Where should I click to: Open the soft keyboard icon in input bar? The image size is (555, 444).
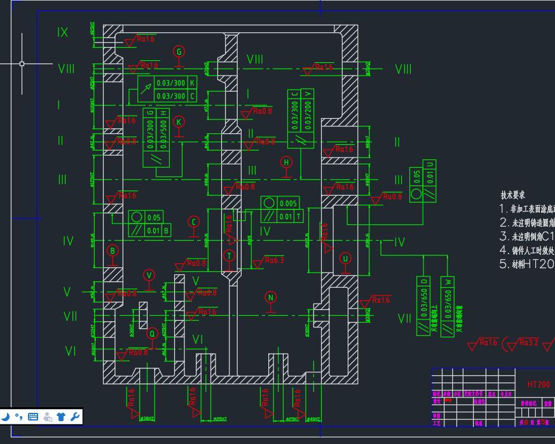click(33, 417)
